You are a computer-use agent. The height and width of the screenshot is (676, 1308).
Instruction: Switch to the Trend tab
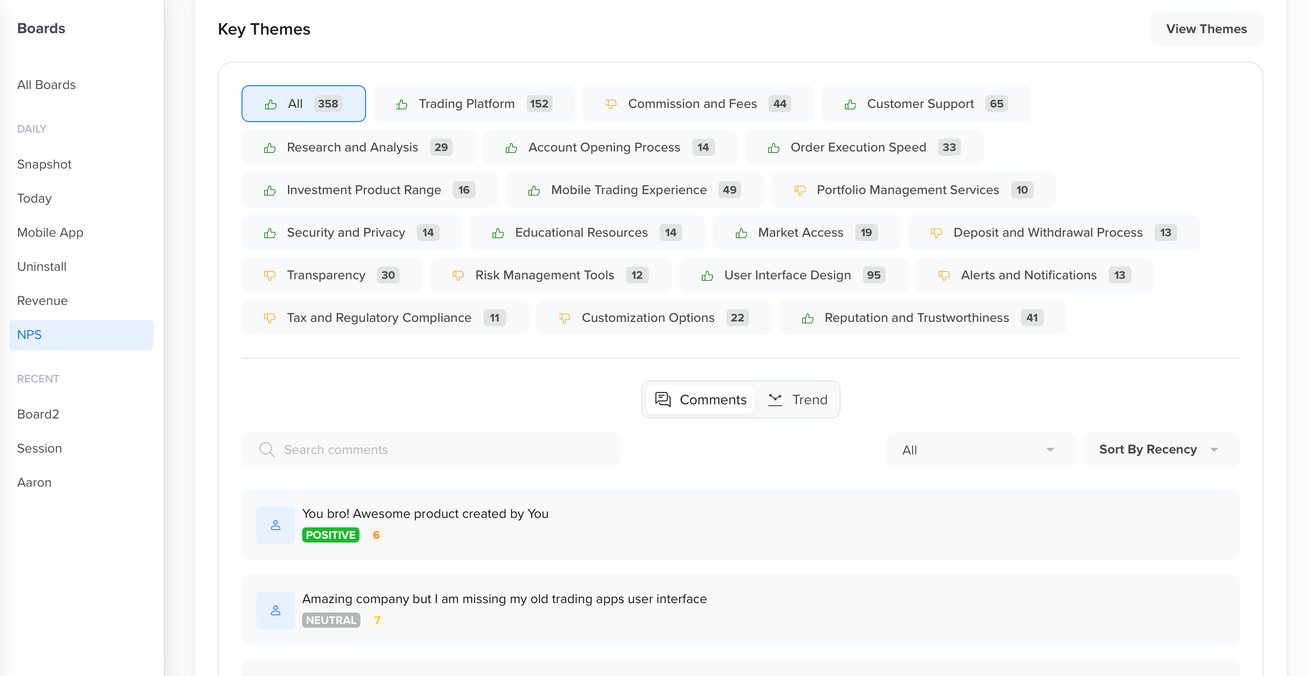(x=797, y=400)
